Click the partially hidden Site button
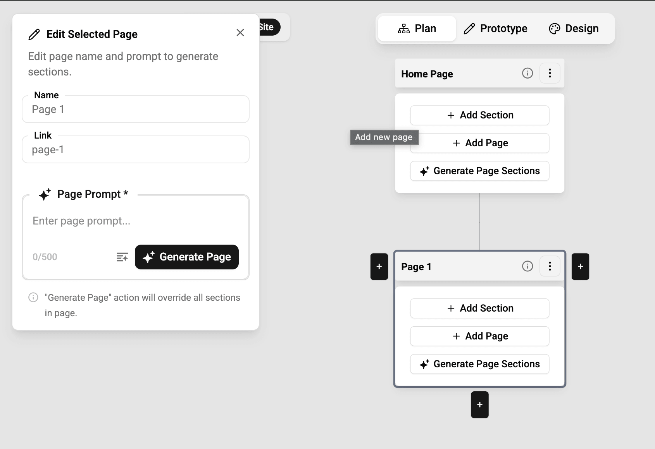The width and height of the screenshot is (655, 449). pos(269,27)
